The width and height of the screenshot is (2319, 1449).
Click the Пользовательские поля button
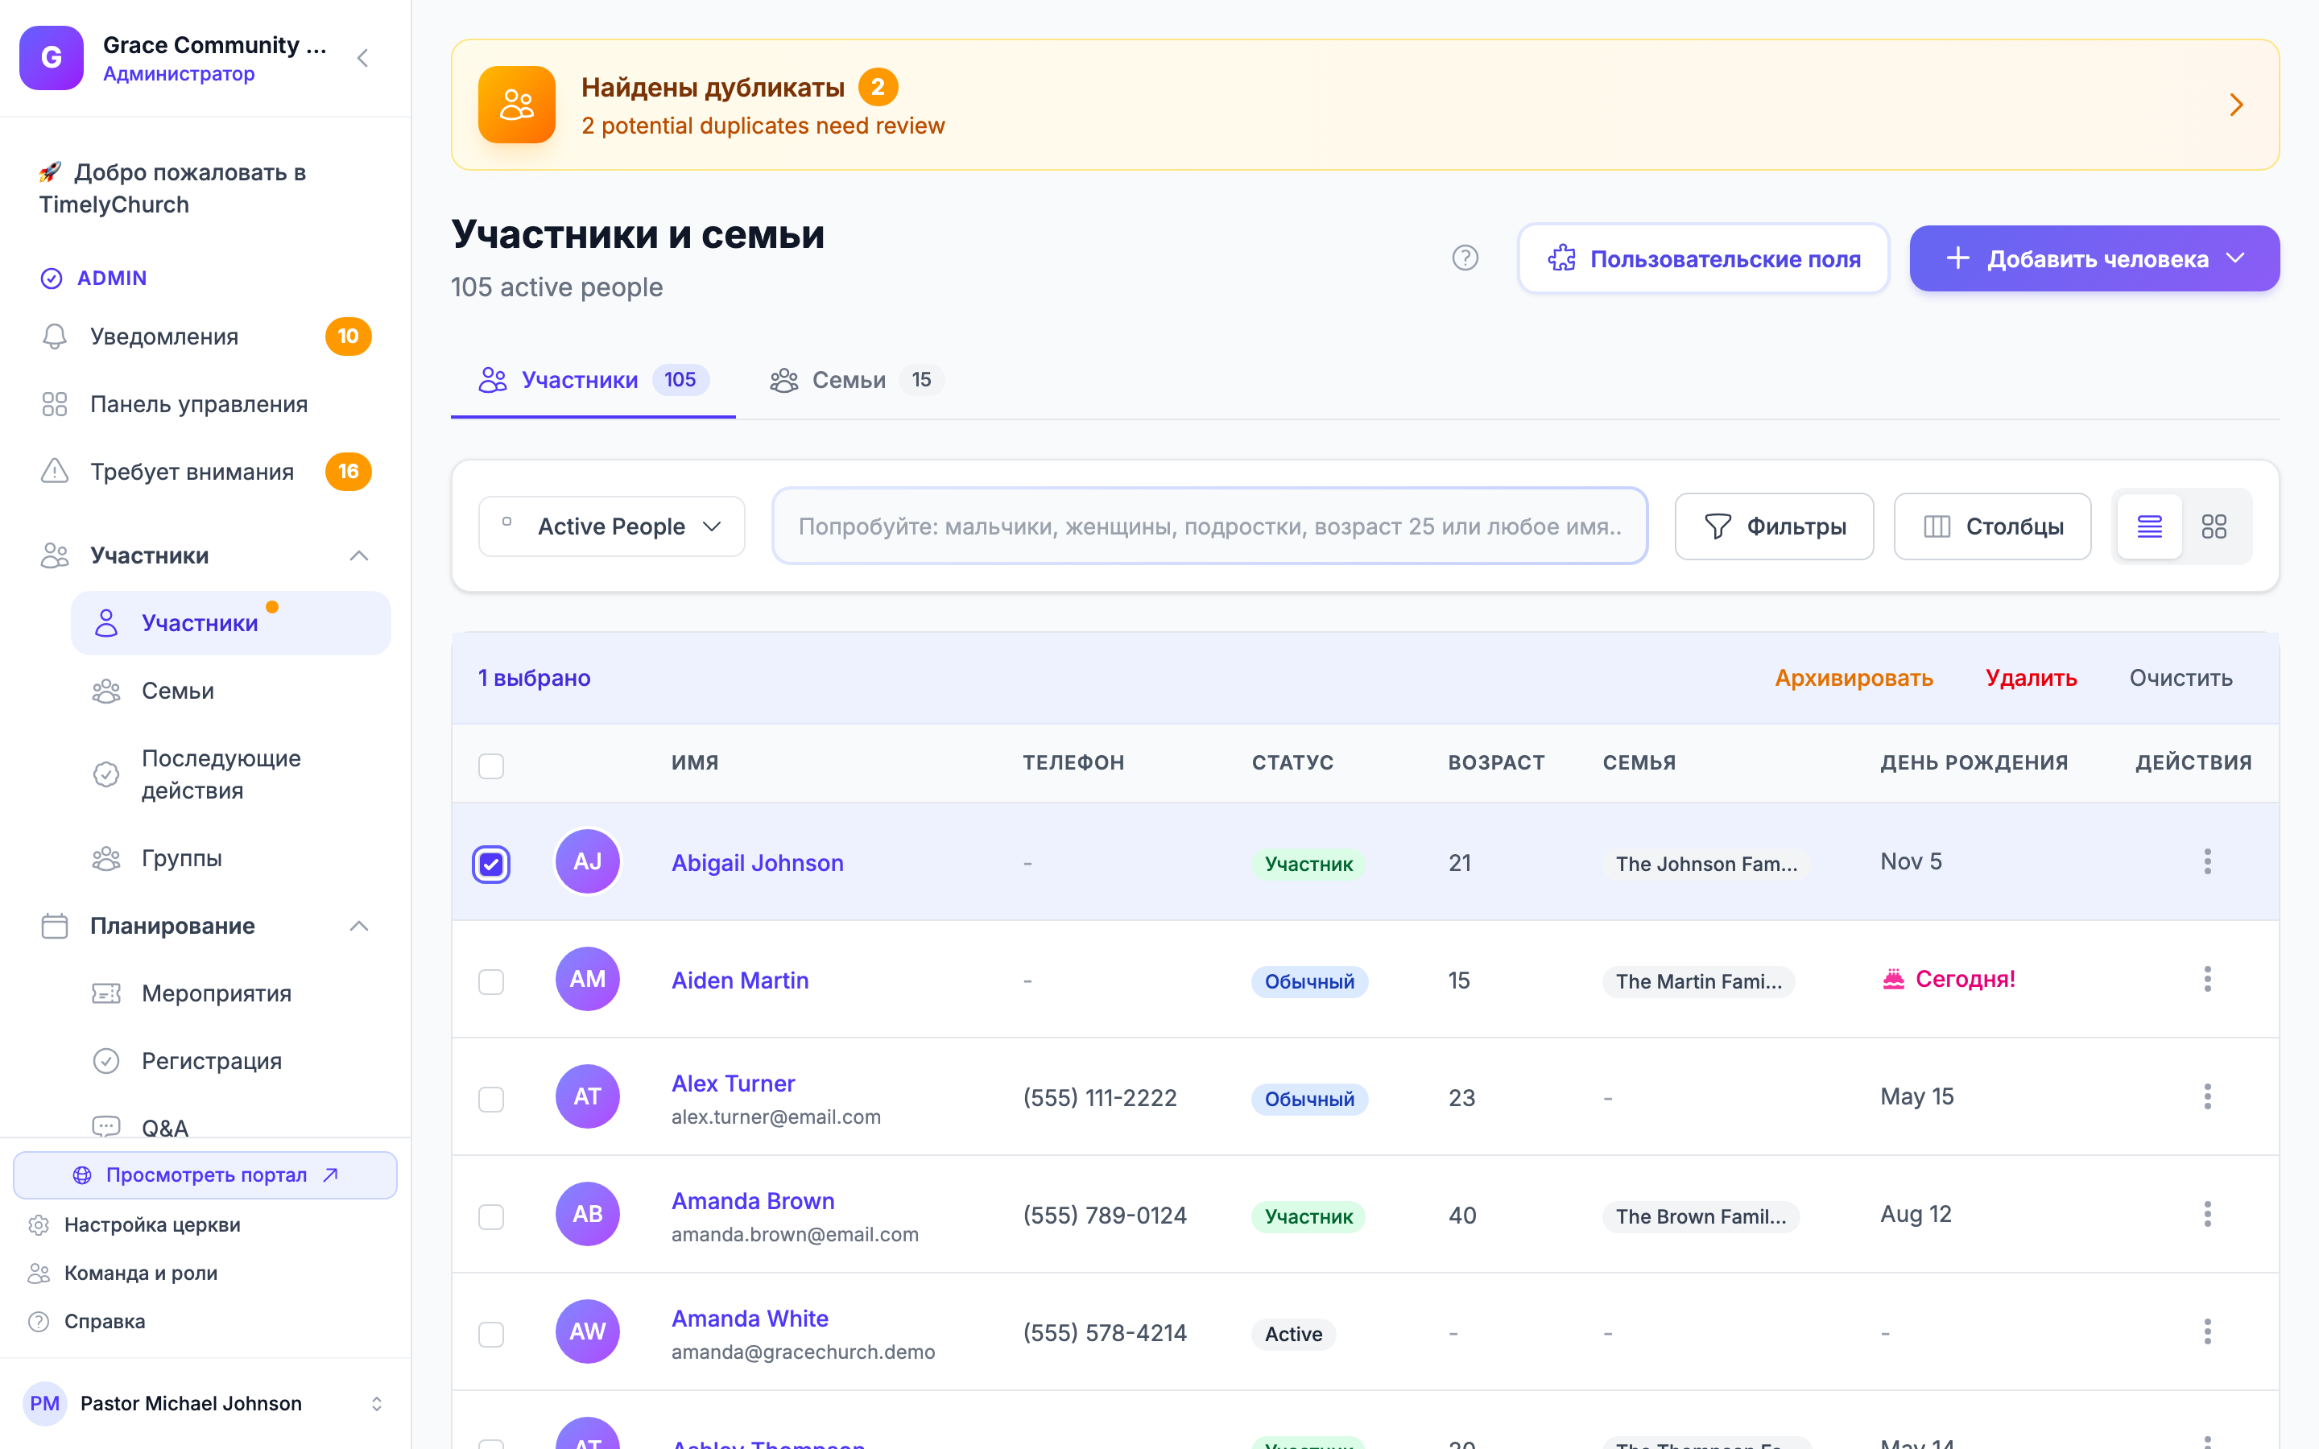click(x=1703, y=258)
